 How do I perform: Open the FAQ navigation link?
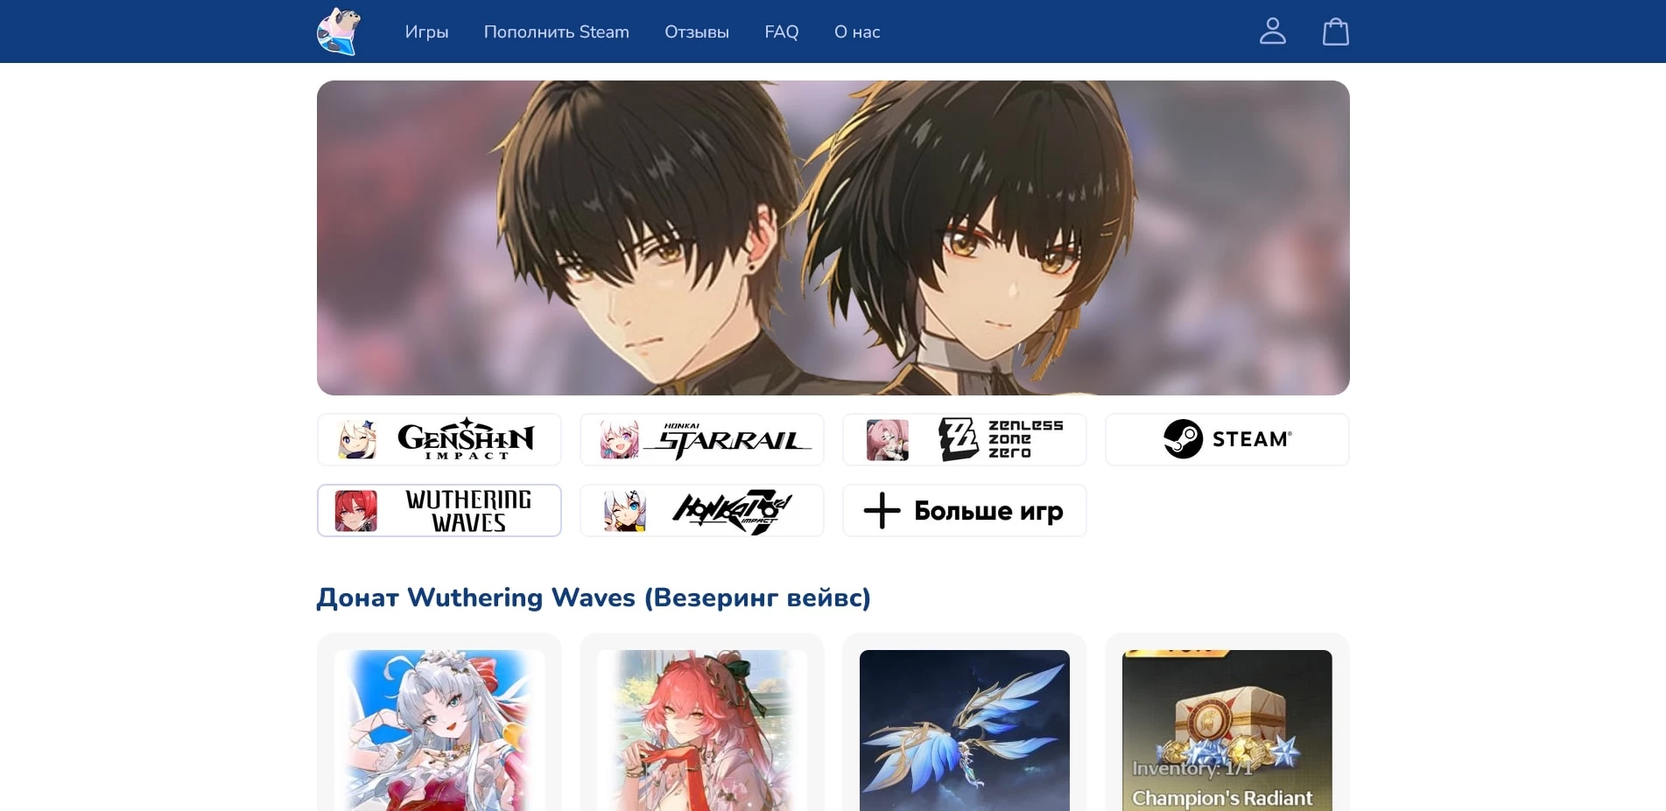point(781,32)
